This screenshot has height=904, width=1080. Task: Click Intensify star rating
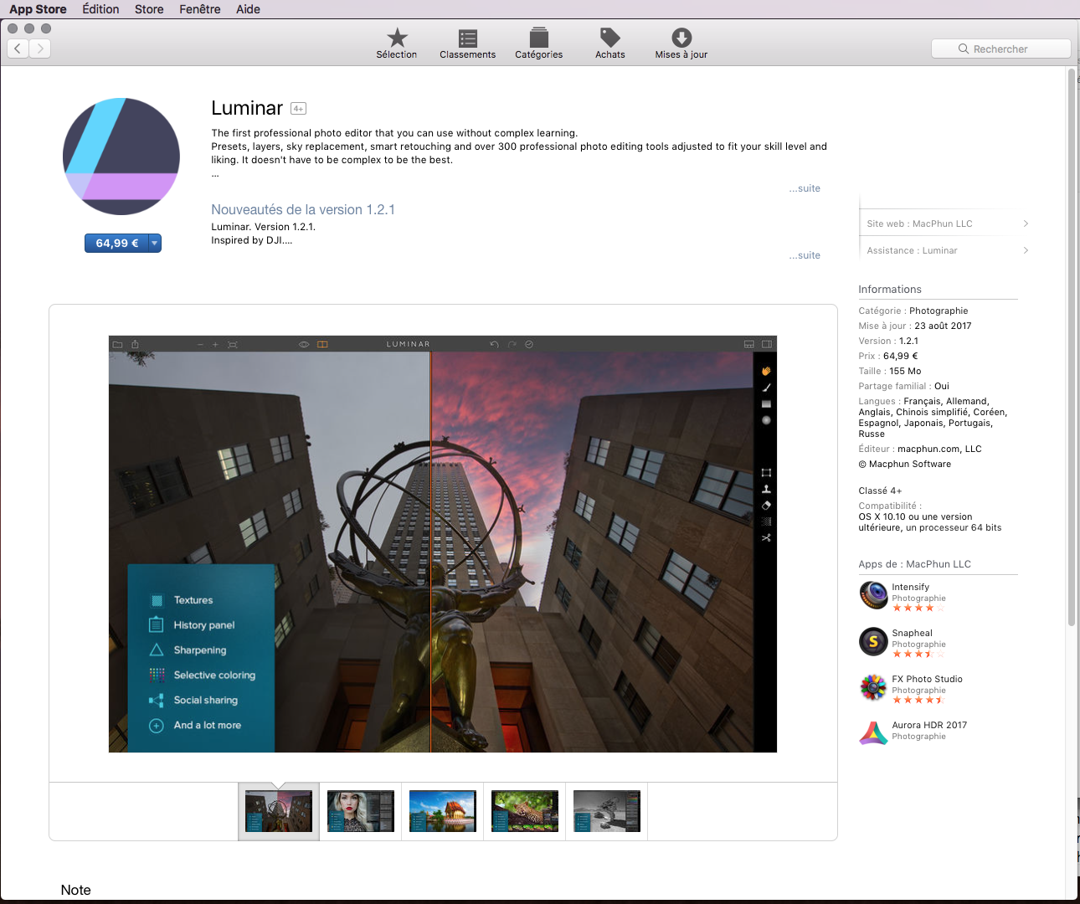[918, 608]
